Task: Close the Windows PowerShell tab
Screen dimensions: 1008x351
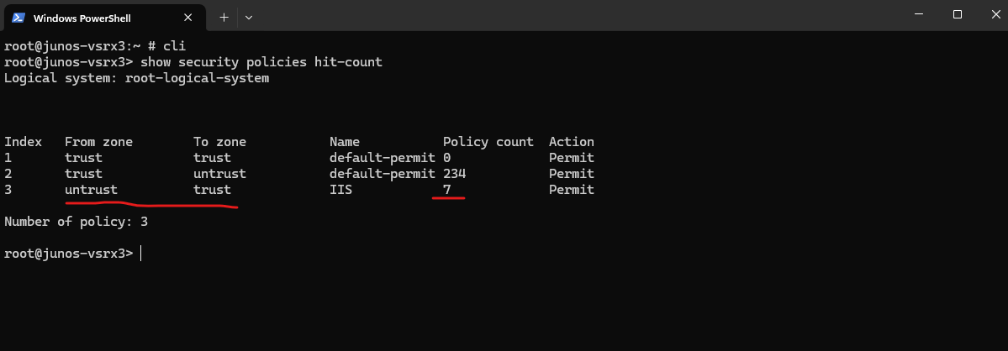Action: pos(187,18)
